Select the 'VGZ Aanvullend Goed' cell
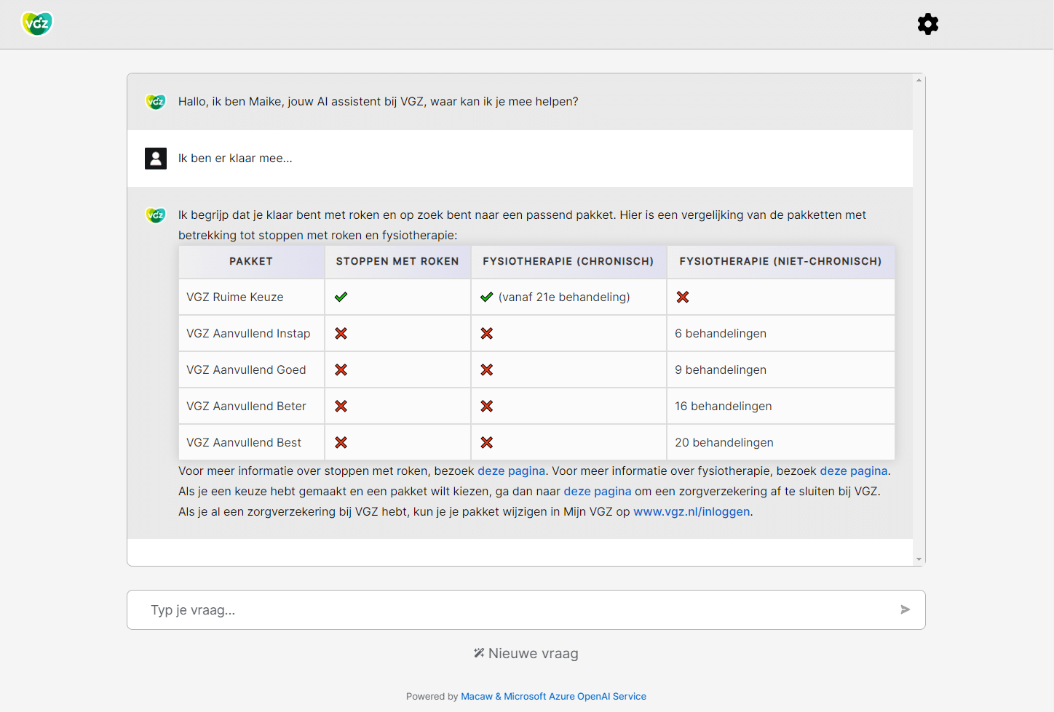The width and height of the screenshot is (1054, 712). coord(251,369)
